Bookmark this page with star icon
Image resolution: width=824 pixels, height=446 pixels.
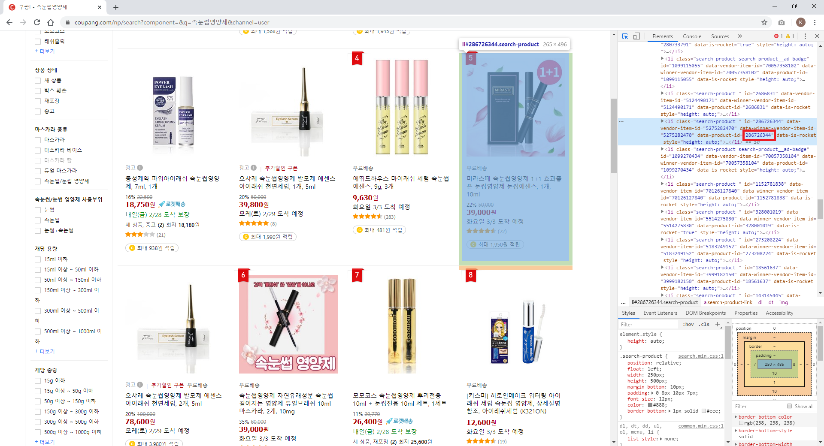point(764,22)
